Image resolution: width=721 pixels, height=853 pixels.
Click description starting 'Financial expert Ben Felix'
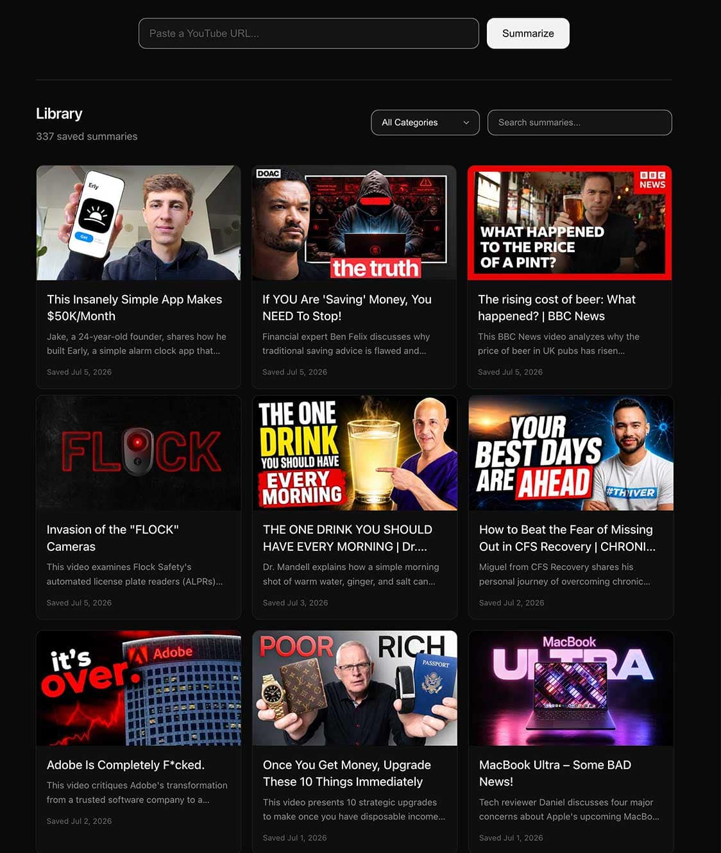pos(346,344)
